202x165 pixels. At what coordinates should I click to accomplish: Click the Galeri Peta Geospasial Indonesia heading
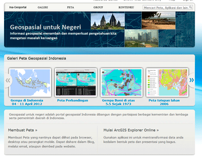point(36,58)
